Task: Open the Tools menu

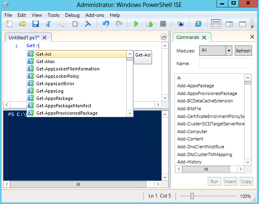Action: point(53,15)
